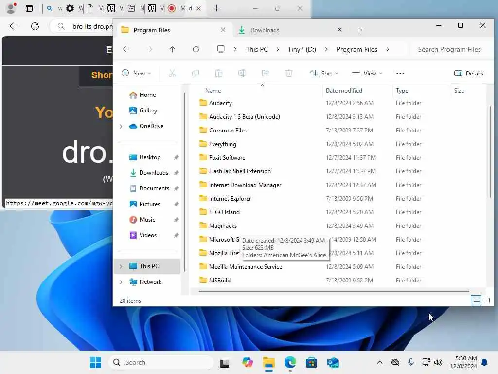Select the LEGO Island folder

click(224, 212)
